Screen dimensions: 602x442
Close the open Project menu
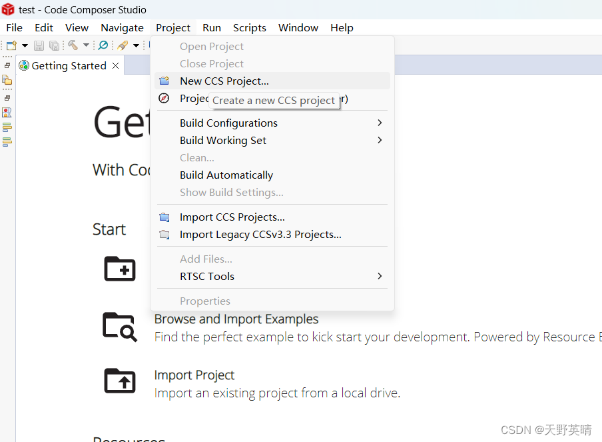click(173, 28)
